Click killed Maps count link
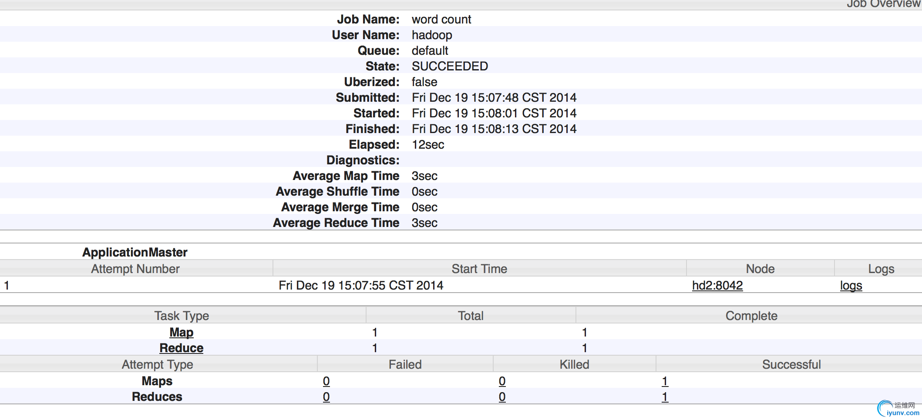This screenshot has width=922, height=420. [502, 381]
